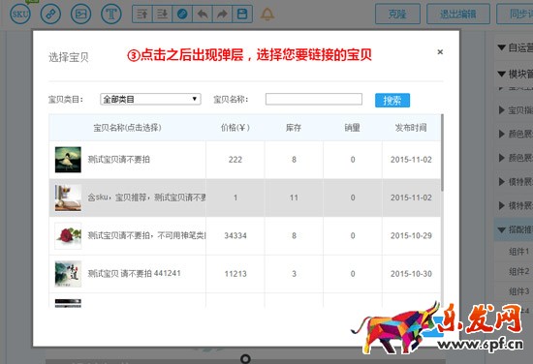This screenshot has width=533, height=364.
Task: Click the 宝贝名称(点击选择) column header
Action: point(128,128)
